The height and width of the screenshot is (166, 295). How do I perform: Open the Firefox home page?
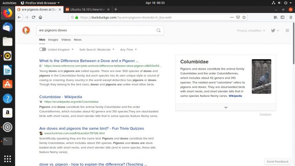point(40,17)
